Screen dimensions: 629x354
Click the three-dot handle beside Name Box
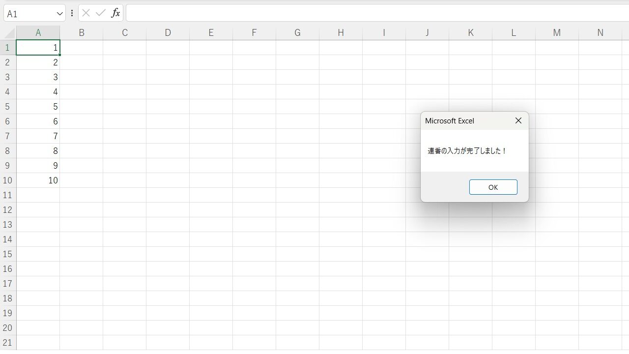[72, 13]
